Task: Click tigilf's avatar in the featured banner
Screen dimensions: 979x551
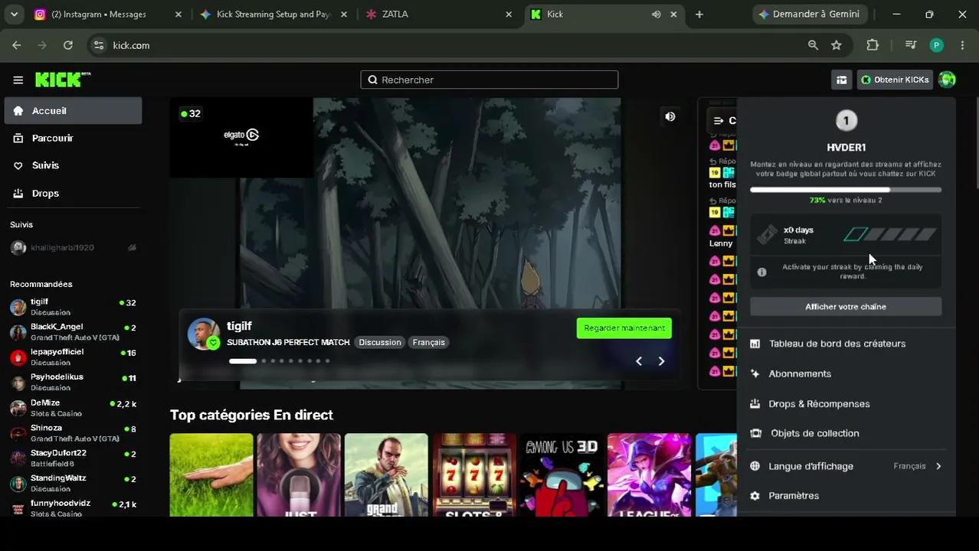Action: click(x=203, y=334)
